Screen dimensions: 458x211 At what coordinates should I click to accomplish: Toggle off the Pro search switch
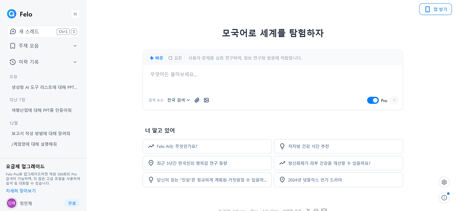click(373, 100)
